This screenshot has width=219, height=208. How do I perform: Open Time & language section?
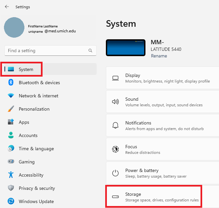pyautogui.click(x=36, y=149)
